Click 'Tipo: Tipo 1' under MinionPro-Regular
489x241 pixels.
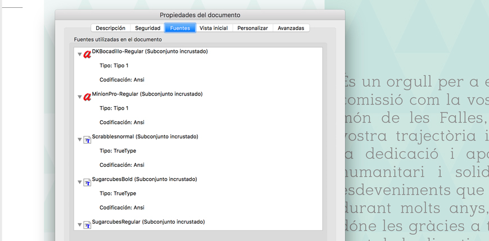point(114,108)
